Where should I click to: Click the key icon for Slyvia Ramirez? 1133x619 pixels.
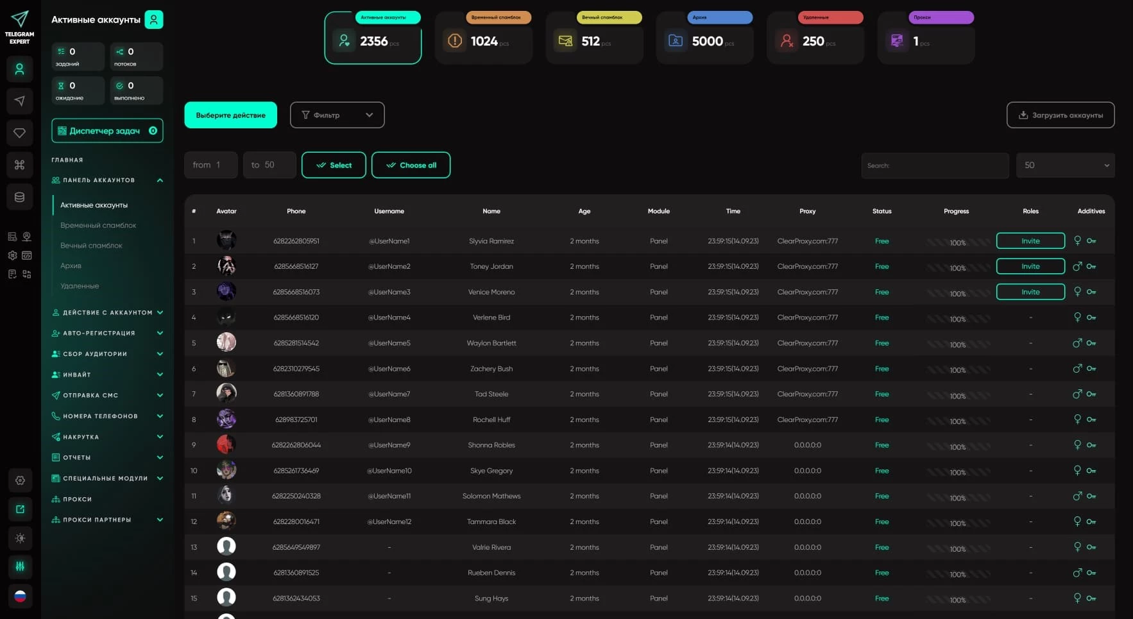click(x=1091, y=241)
